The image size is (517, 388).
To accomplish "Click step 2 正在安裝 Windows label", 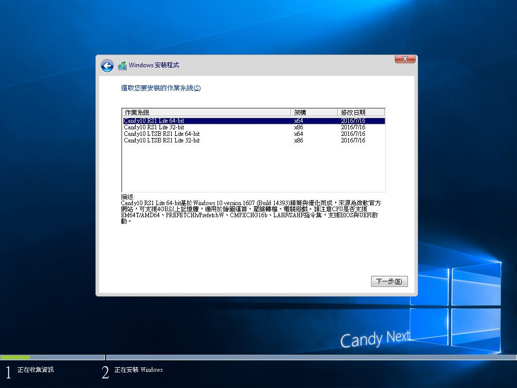I will [x=138, y=370].
